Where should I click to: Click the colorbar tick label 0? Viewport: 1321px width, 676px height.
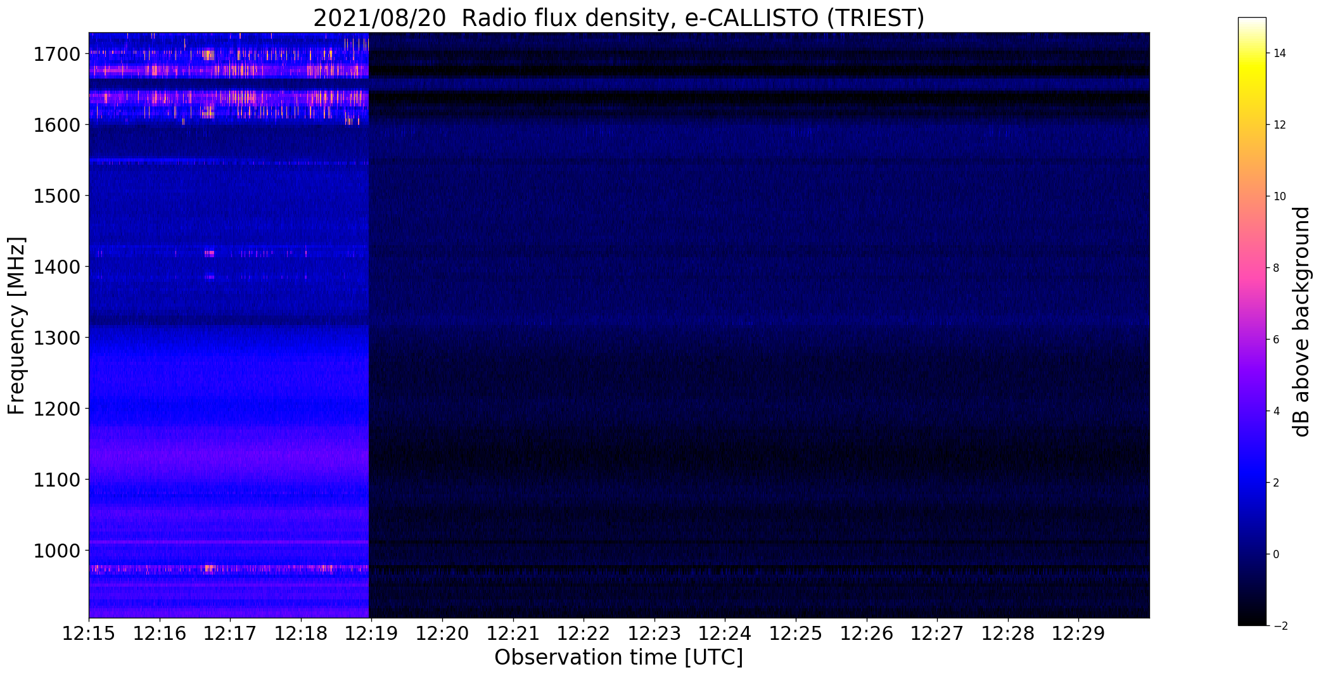[x=1276, y=554]
